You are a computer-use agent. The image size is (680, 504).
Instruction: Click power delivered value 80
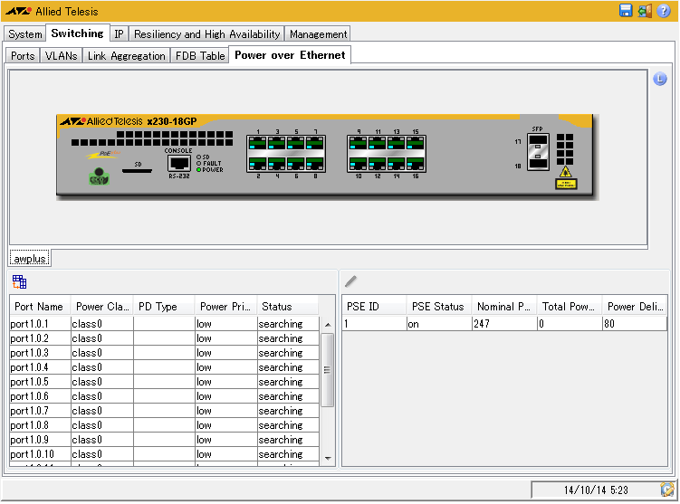tap(635, 324)
